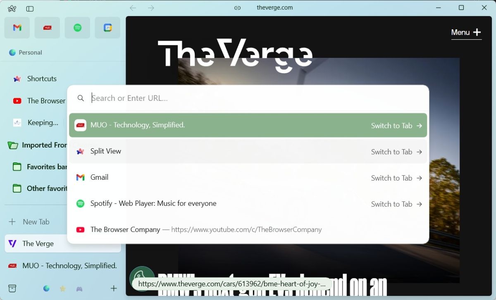The width and height of the screenshot is (496, 300).
Task: Select Gmail suggestion in command bar
Action: (248, 178)
